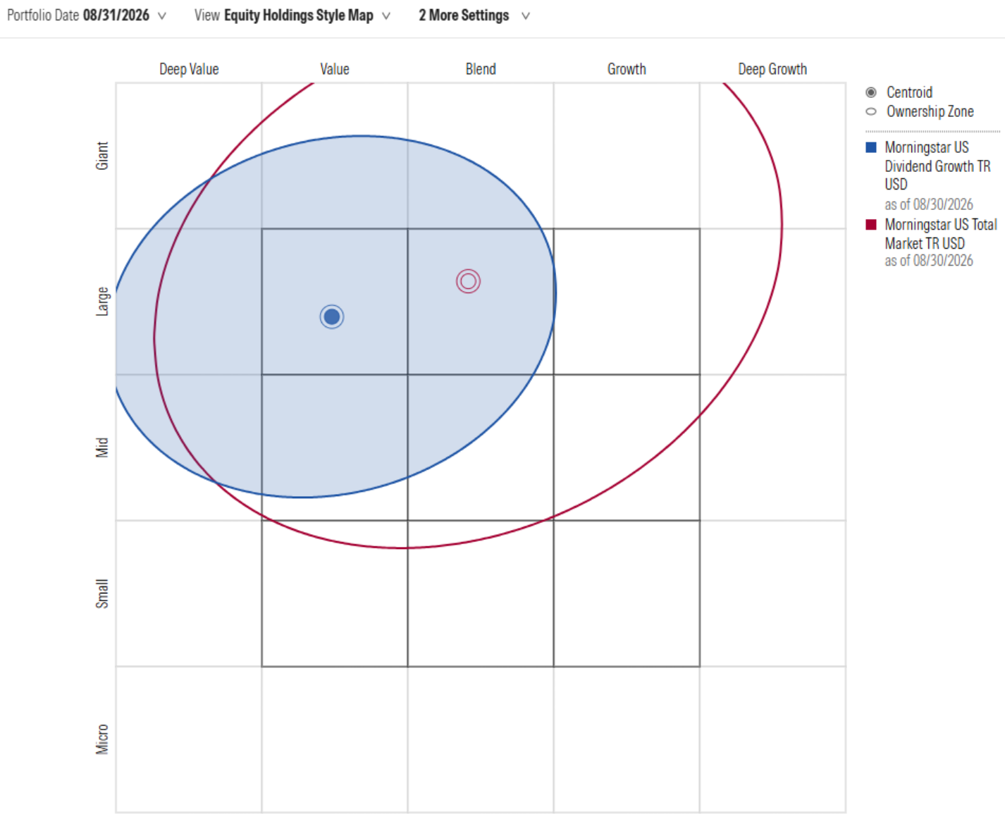
Task: Expand the View Equity Holdings Style Map selector
Action: 292,16
